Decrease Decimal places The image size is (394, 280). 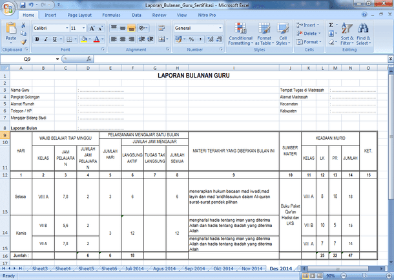pyautogui.click(x=219, y=39)
